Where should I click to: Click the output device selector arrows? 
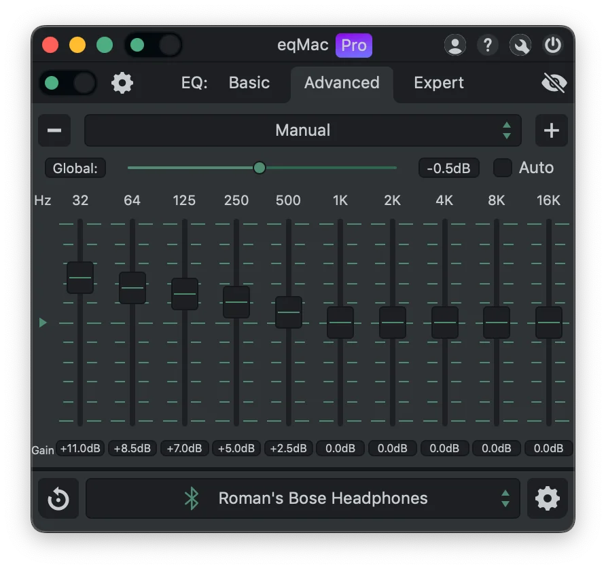coord(505,498)
